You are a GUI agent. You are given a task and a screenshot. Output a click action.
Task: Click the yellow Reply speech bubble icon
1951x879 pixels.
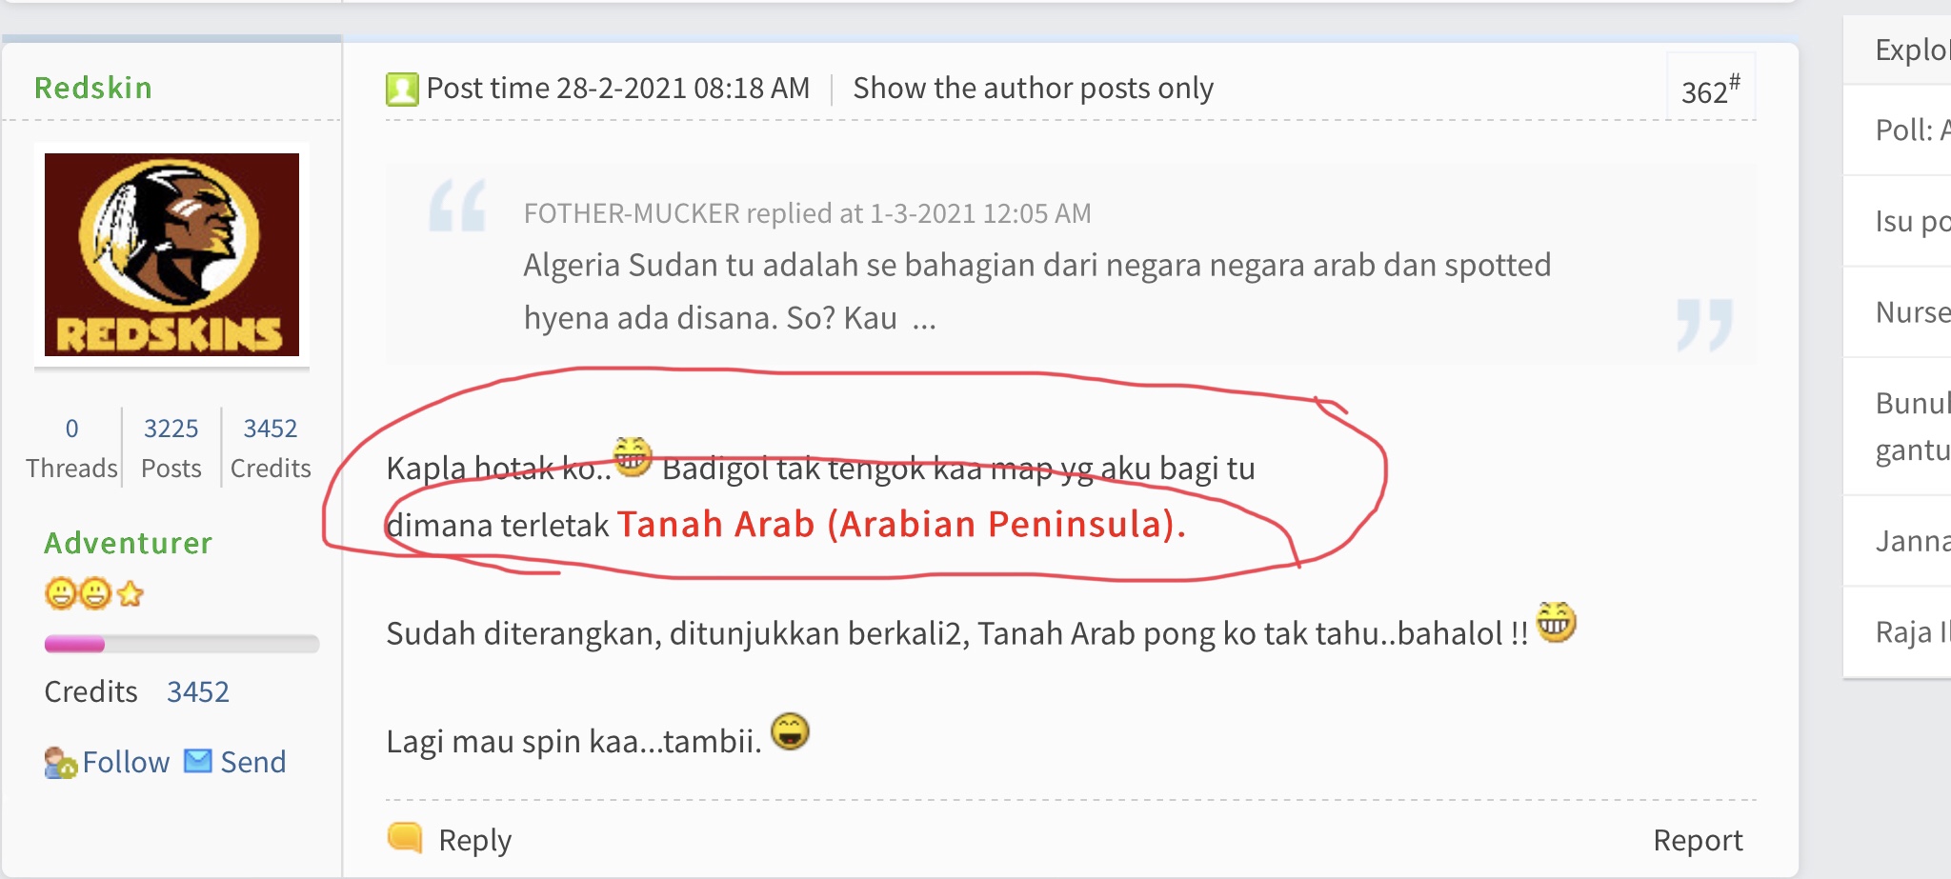[405, 838]
